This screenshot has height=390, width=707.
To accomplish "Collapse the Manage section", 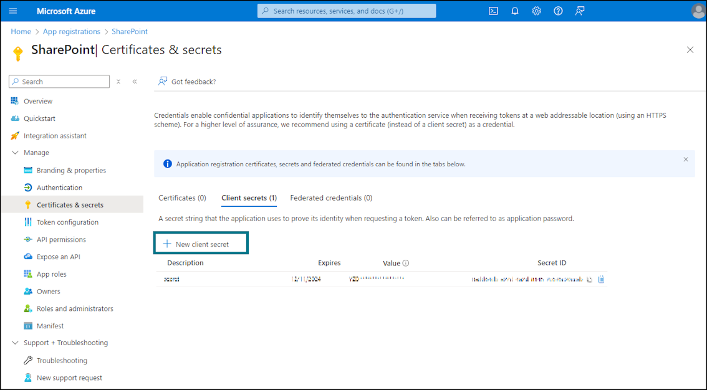I will [15, 153].
